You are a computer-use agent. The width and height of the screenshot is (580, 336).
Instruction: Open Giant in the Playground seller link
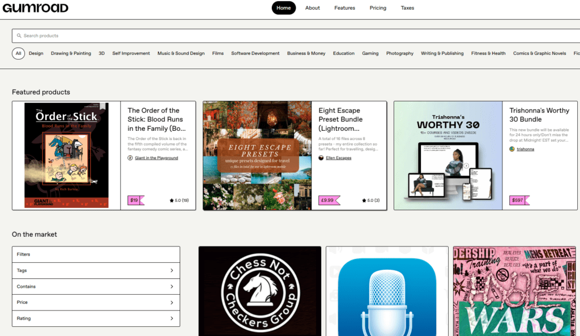156,158
